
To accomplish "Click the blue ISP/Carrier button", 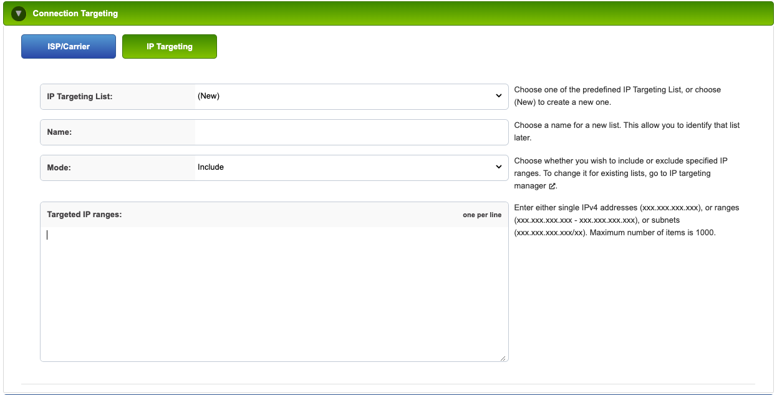I will click(x=68, y=46).
